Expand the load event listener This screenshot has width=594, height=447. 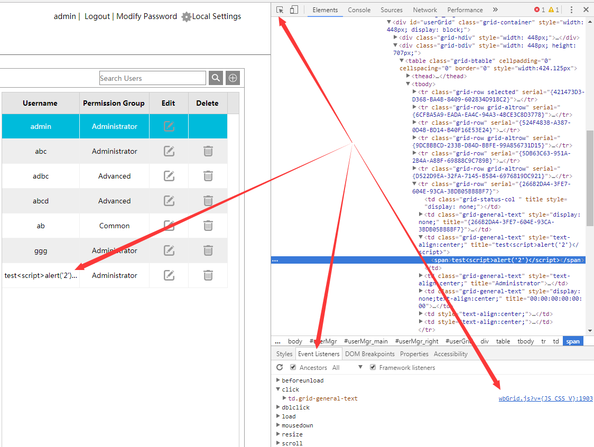[x=278, y=416]
